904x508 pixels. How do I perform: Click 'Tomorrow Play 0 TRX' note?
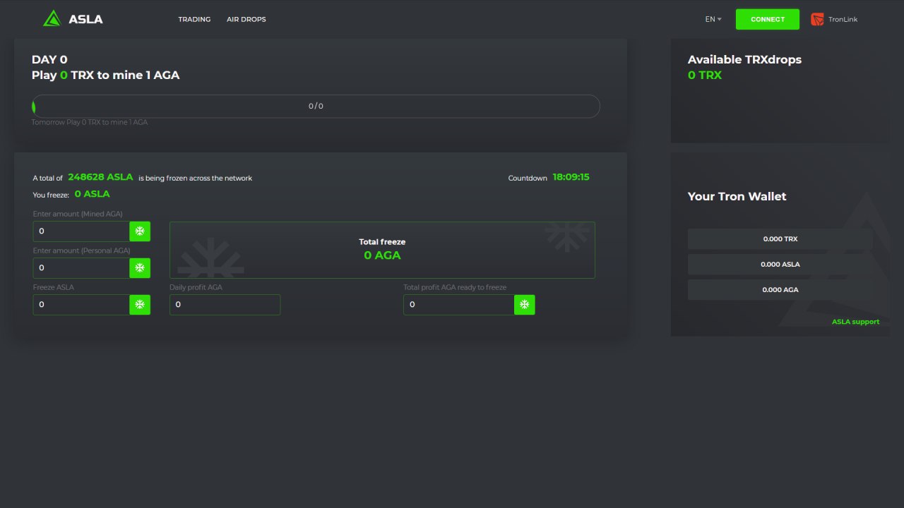tap(90, 122)
